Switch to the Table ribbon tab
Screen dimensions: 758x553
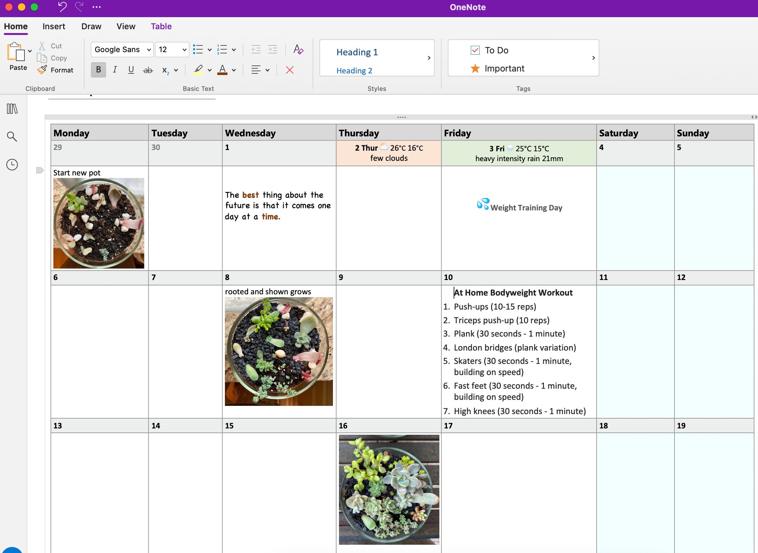point(161,26)
